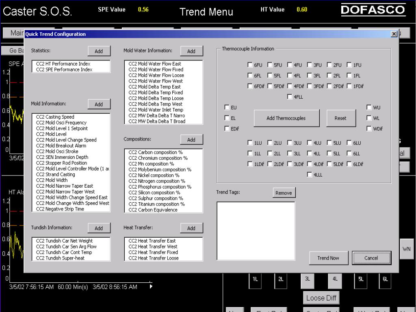Close the Quick Trend Configuration dialog
The width and height of the screenshot is (416, 312).
(394, 34)
